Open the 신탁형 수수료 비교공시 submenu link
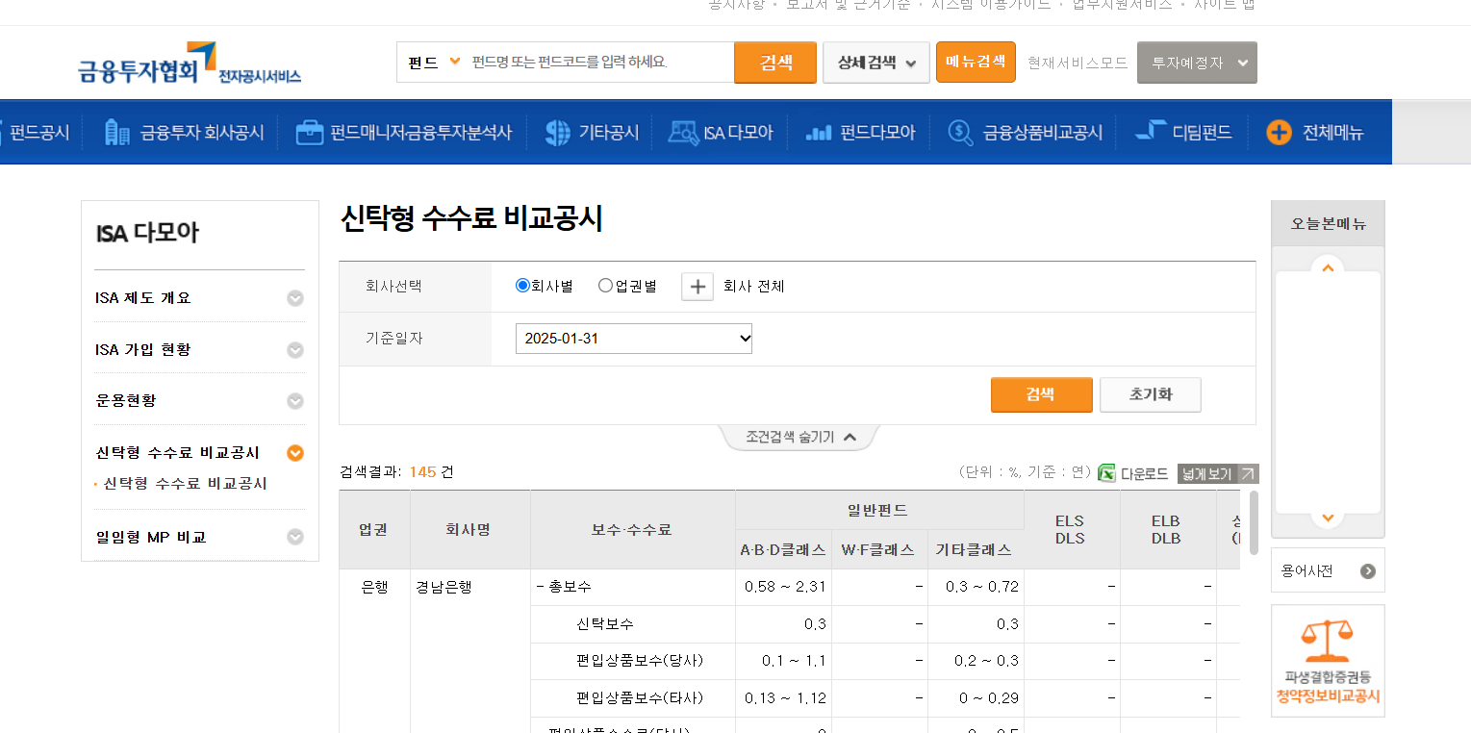 click(x=186, y=483)
